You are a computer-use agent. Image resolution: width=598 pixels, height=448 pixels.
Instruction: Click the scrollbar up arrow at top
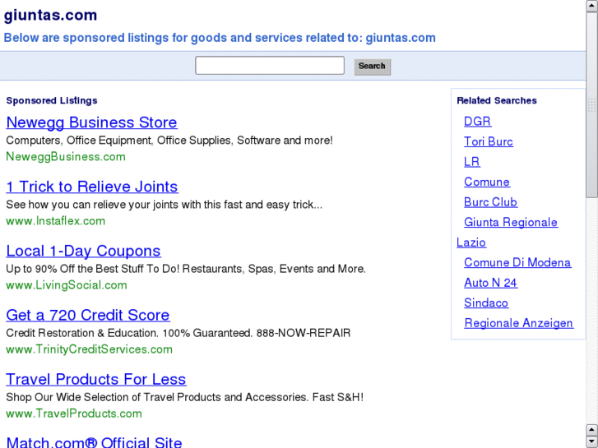pos(592,6)
